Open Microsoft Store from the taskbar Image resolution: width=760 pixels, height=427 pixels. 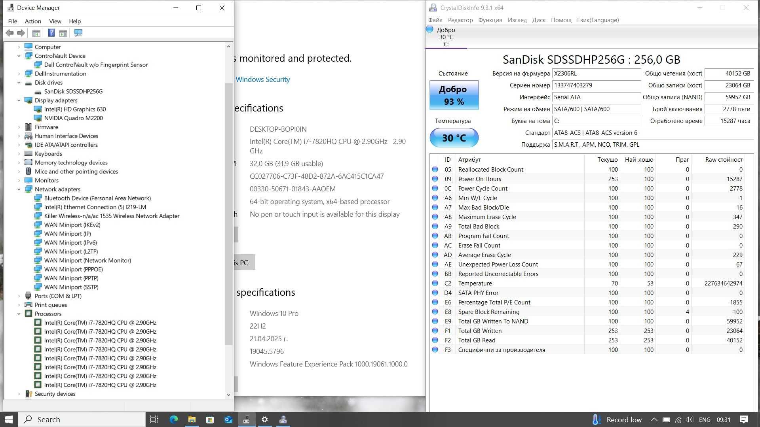point(210,419)
